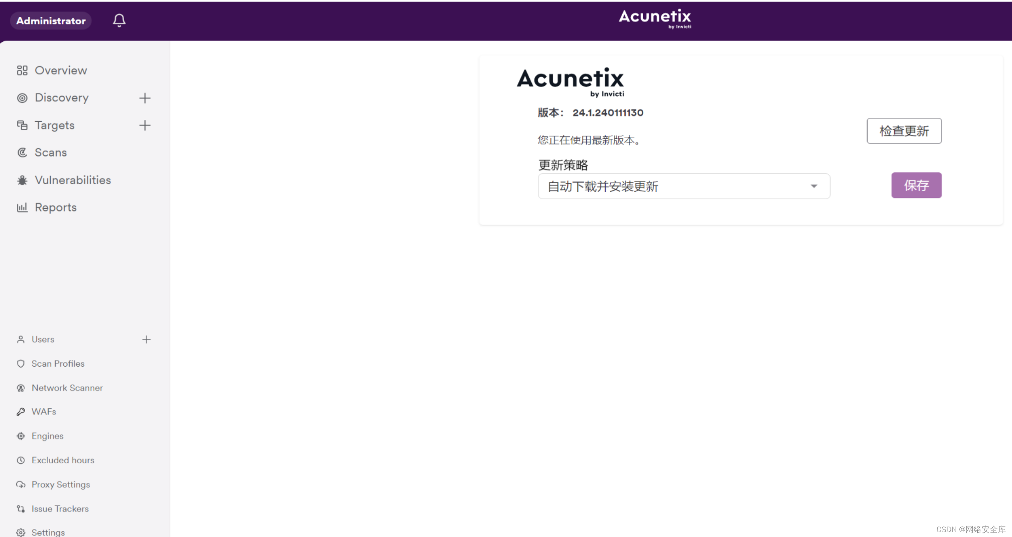Open the Engines page
This screenshot has width=1012, height=537.
tap(47, 436)
